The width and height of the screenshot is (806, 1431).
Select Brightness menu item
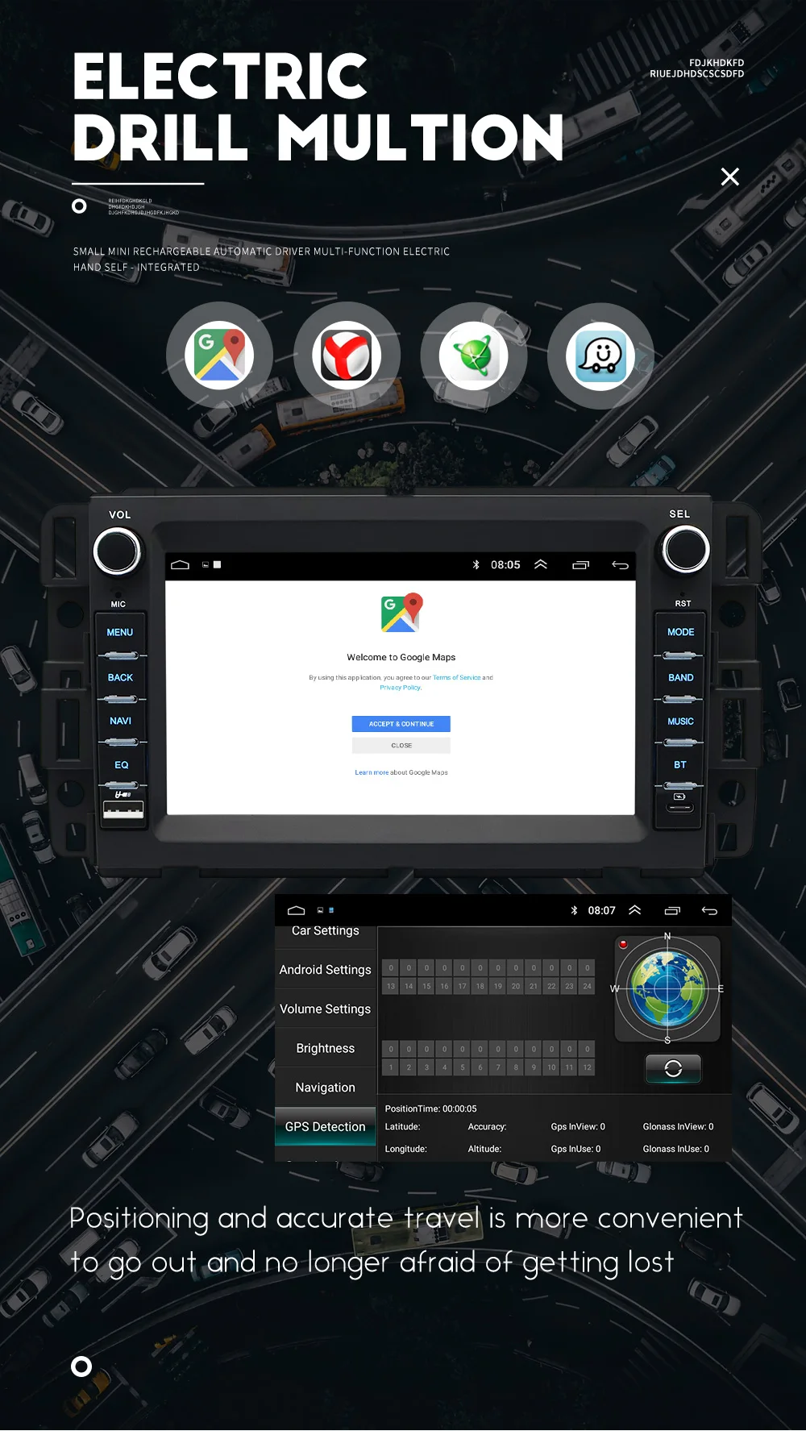[326, 1048]
